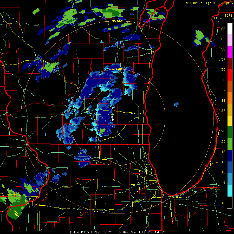
Task: Click the isolated blue echo over the lake
Action: point(176,105)
